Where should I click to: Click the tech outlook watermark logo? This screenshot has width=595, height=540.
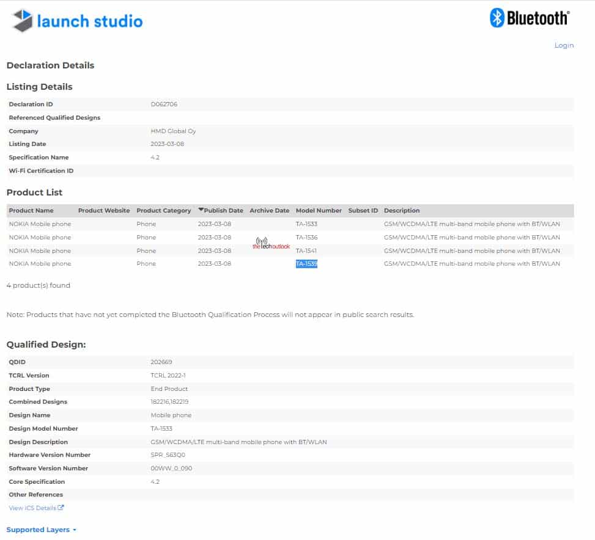tap(270, 243)
